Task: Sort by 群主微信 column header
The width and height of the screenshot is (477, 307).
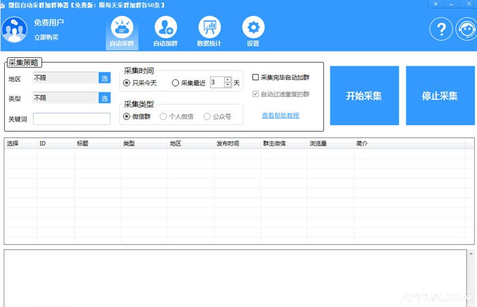Action: point(284,143)
